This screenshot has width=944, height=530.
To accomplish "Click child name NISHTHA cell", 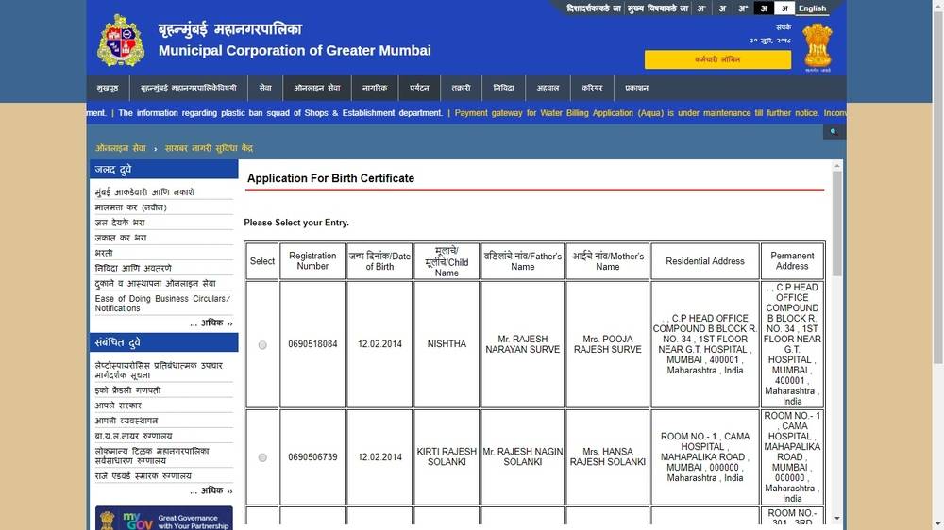I will [447, 344].
